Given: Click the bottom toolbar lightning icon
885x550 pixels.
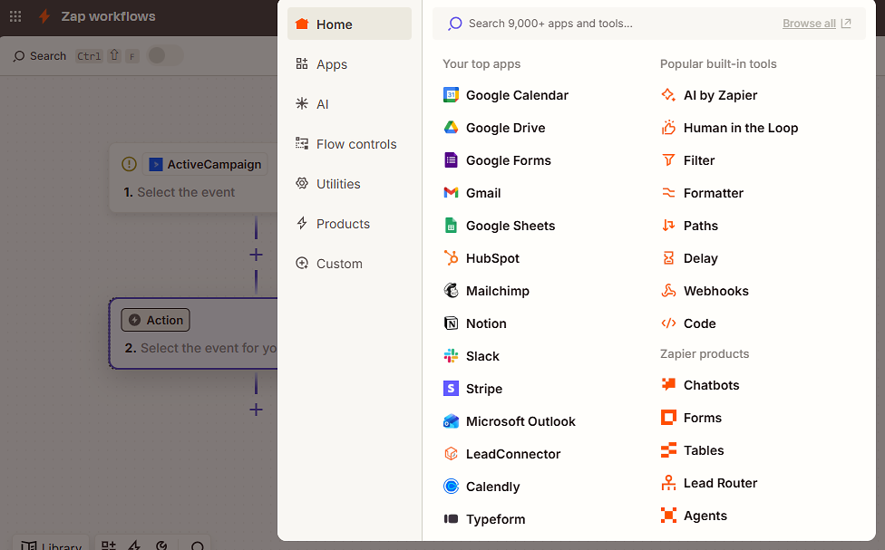Looking at the screenshot, I should coord(134,545).
